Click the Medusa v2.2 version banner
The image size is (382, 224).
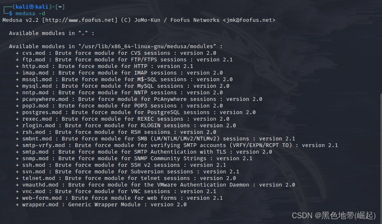tap(21, 20)
